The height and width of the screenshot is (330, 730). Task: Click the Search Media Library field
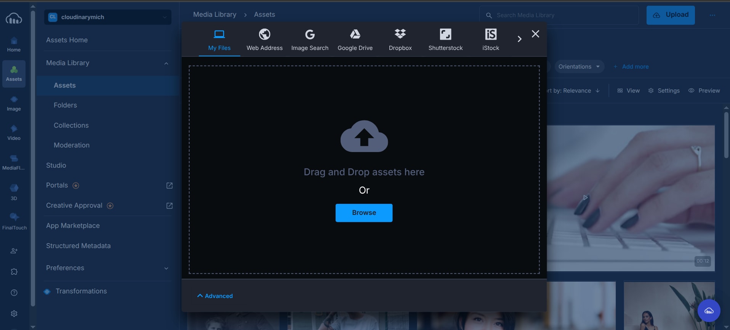(560, 15)
